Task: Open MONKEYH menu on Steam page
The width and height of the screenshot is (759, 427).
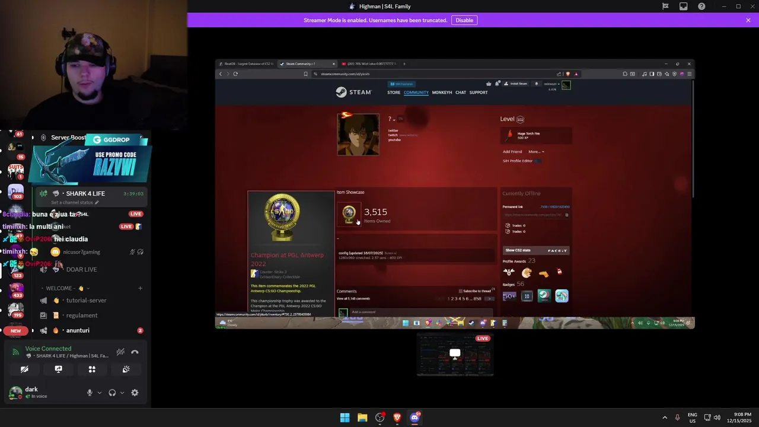Action: coord(442,93)
